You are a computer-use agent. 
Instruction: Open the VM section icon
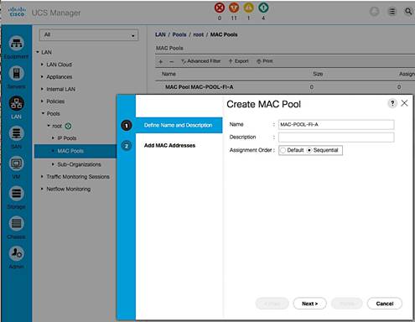click(17, 164)
